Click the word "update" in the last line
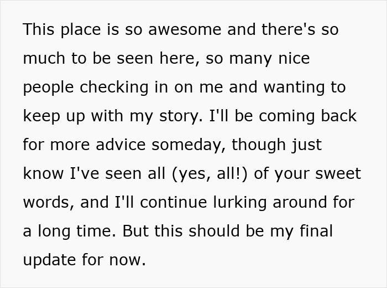The height and width of the screenshot is (288, 387). click(x=49, y=260)
